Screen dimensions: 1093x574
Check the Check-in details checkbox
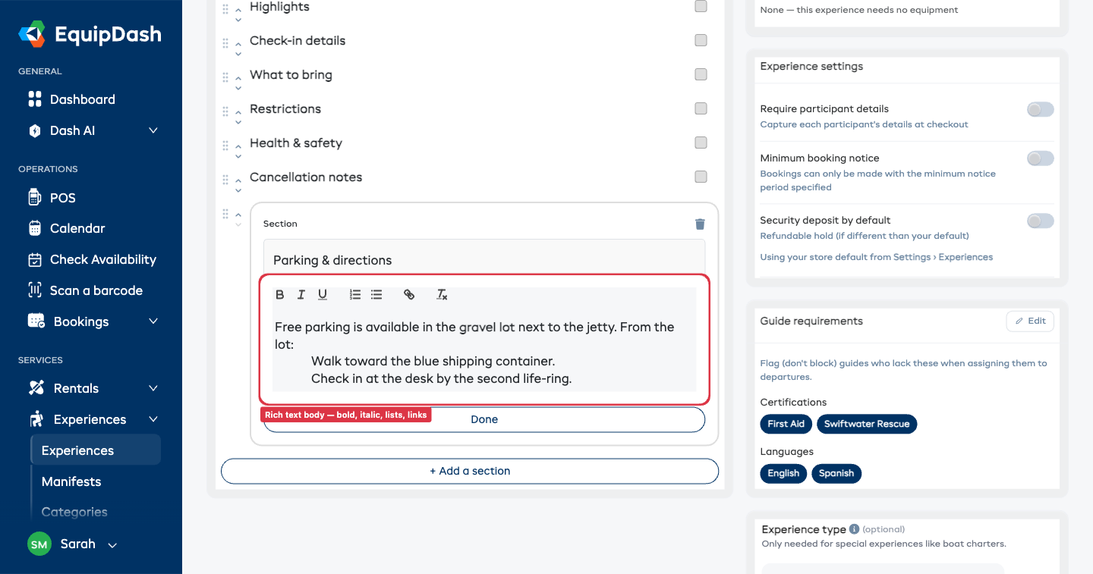701,40
